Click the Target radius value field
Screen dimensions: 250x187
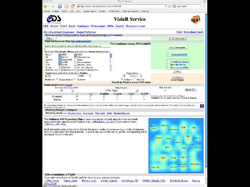coord(126,76)
